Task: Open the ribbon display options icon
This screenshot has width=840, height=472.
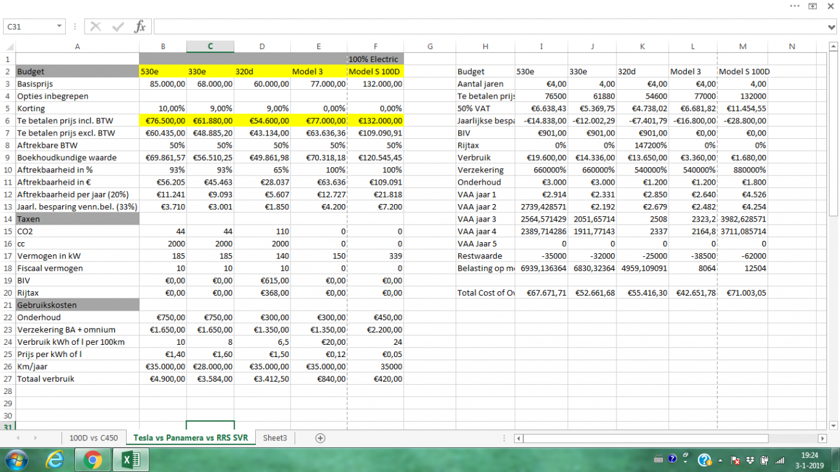Action: point(813,6)
